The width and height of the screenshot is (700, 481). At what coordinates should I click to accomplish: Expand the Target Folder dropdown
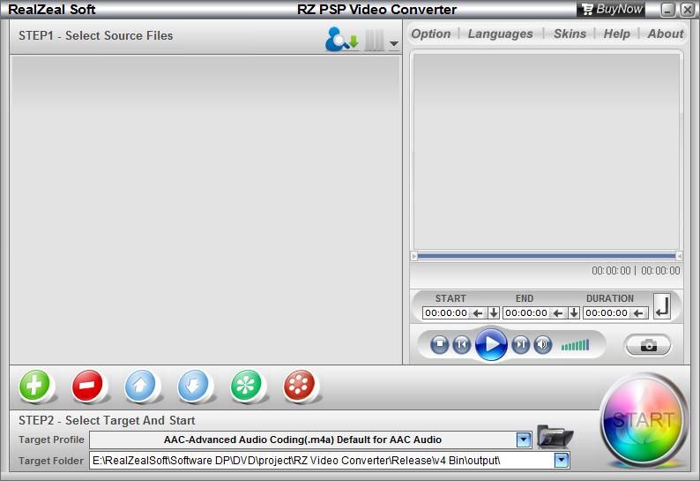pyautogui.click(x=561, y=460)
